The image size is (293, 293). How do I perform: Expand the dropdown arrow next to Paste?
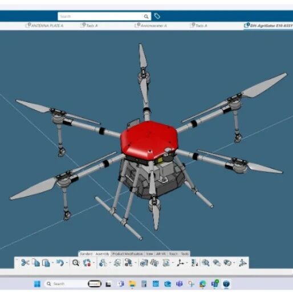[x=52, y=263]
